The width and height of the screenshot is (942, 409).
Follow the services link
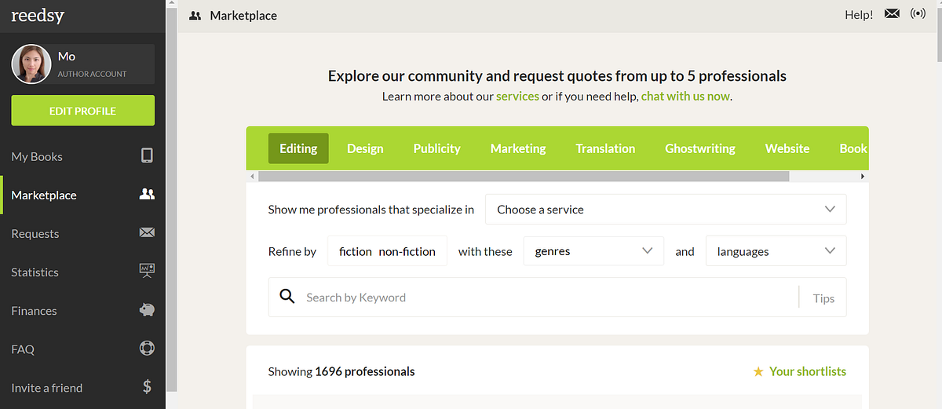coord(517,96)
